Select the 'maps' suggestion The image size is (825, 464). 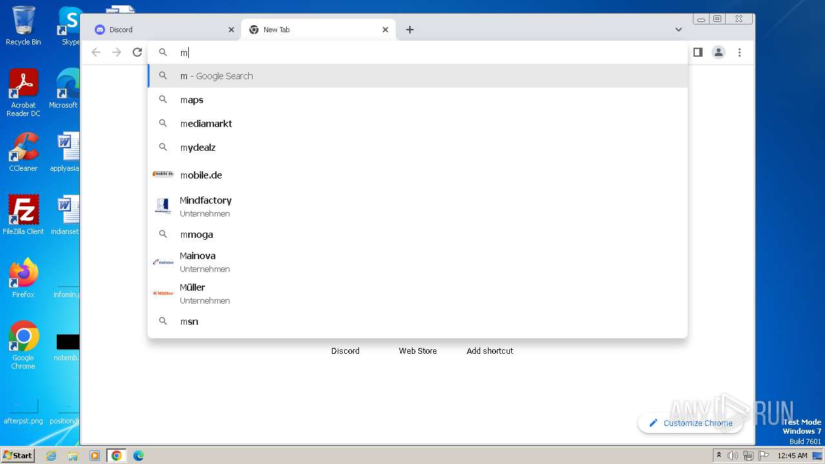tap(418, 100)
